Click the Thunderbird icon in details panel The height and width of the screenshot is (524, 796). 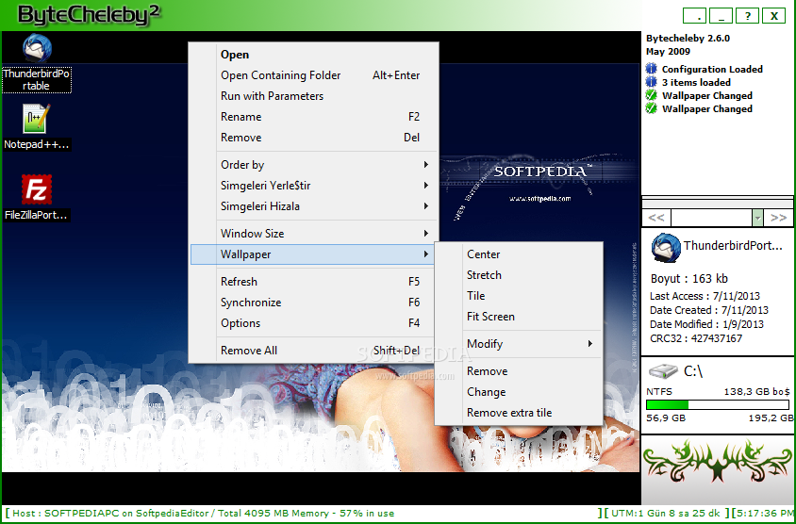coord(666,247)
